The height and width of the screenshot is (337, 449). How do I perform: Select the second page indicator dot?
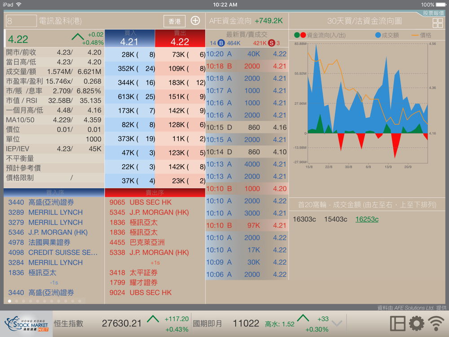click(x=17, y=301)
